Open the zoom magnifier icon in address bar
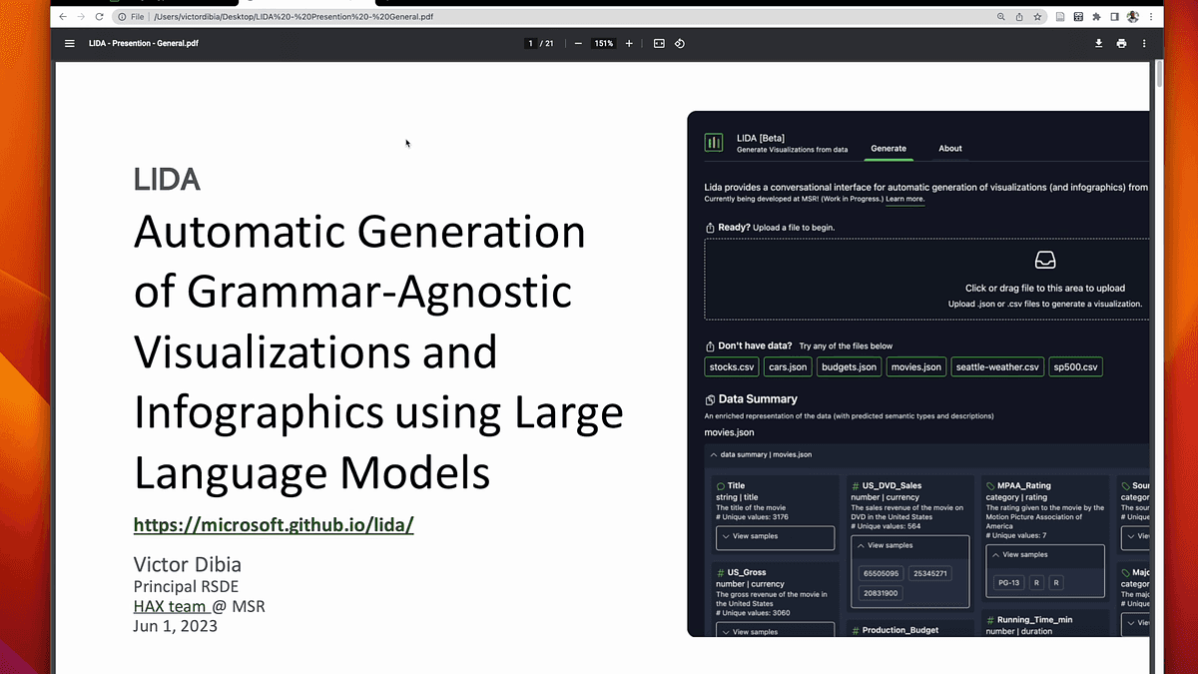 1001,17
